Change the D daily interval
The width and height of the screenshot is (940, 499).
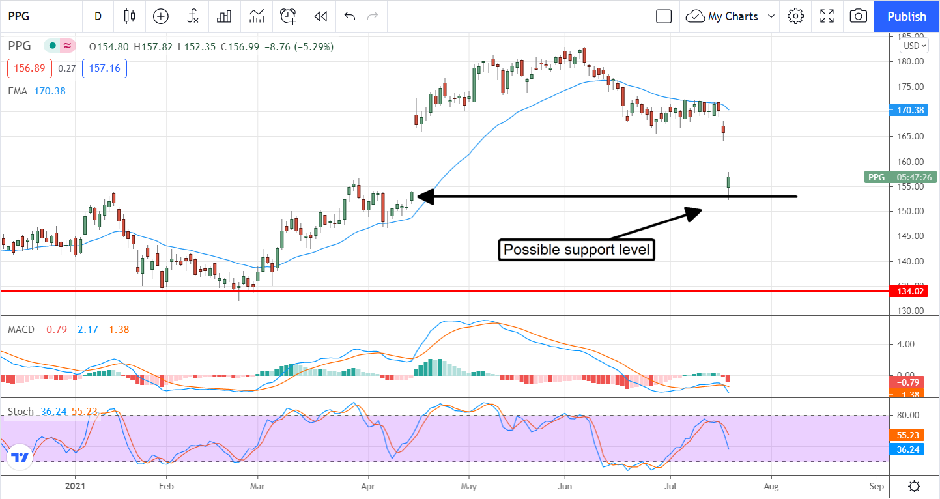click(x=98, y=16)
